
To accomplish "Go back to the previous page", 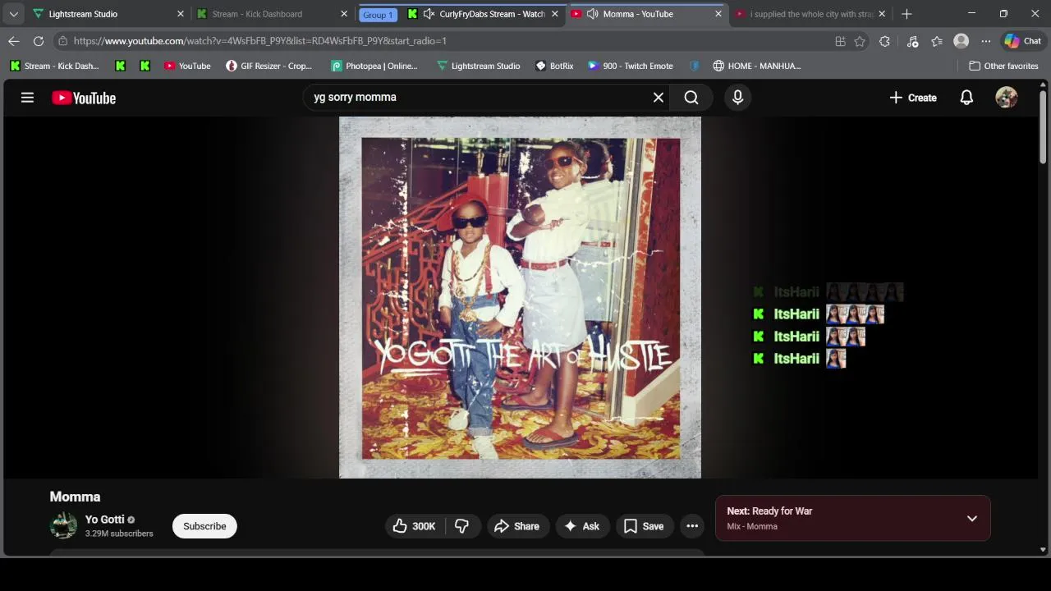I will [x=14, y=41].
